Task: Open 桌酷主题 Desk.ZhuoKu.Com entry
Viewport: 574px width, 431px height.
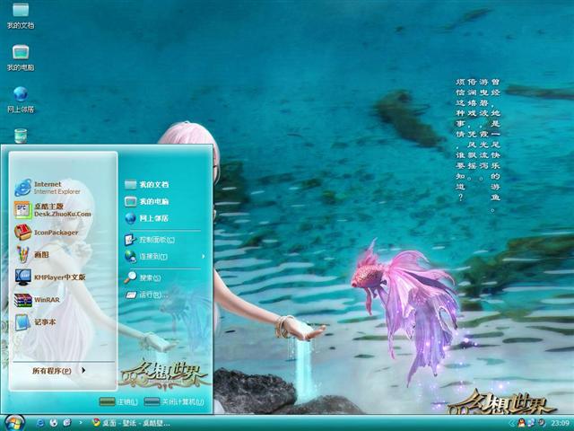Action: tap(52, 210)
